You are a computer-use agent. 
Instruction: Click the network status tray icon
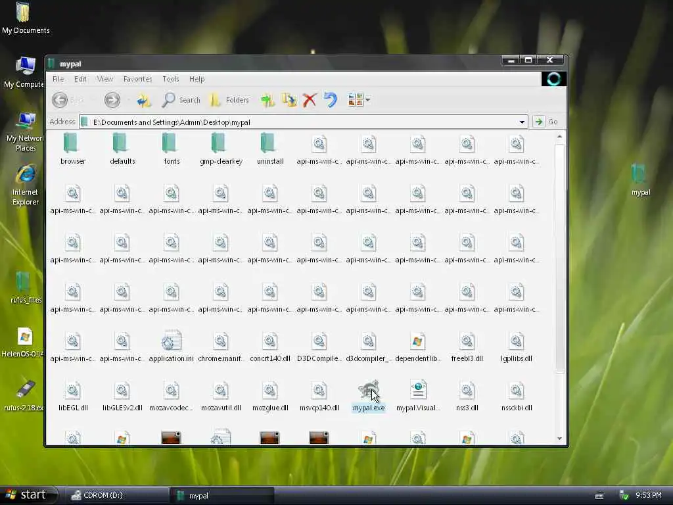pyautogui.click(x=624, y=495)
